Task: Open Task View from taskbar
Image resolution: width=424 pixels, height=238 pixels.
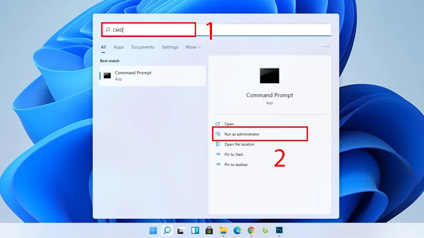Action: [181, 231]
